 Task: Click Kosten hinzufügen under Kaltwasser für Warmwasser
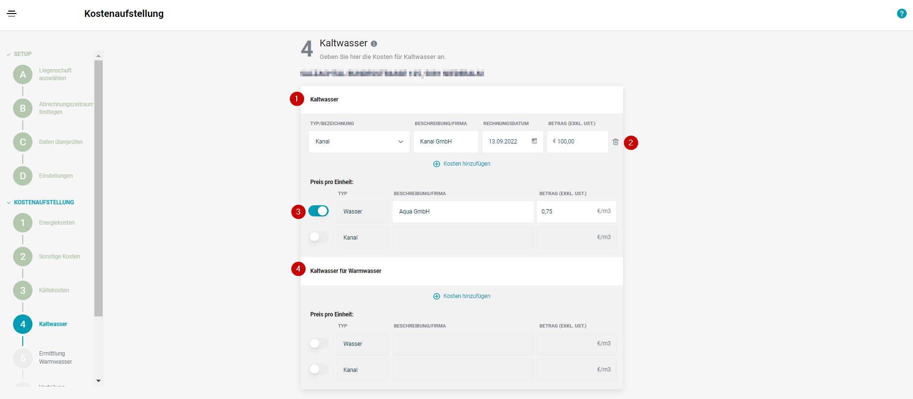pyautogui.click(x=462, y=296)
